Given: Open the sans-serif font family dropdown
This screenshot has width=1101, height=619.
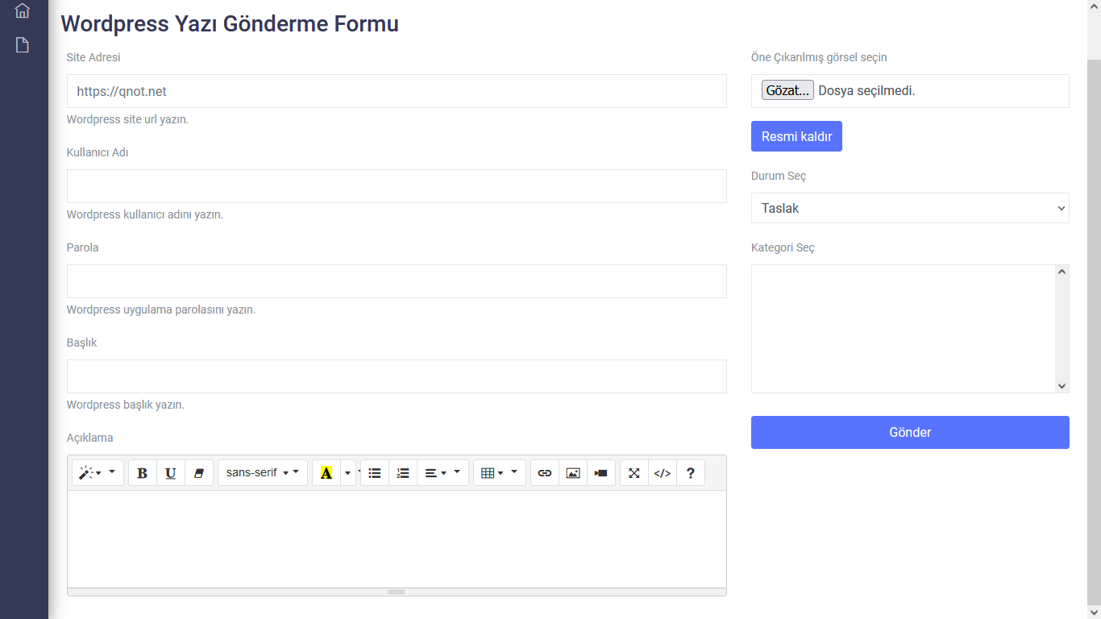Looking at the screenshot, I should (263, 473).
